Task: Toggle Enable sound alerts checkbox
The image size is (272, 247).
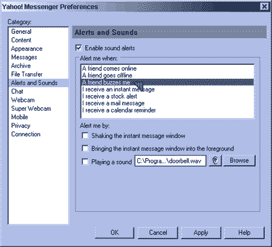Action: (x=79, y=48)
